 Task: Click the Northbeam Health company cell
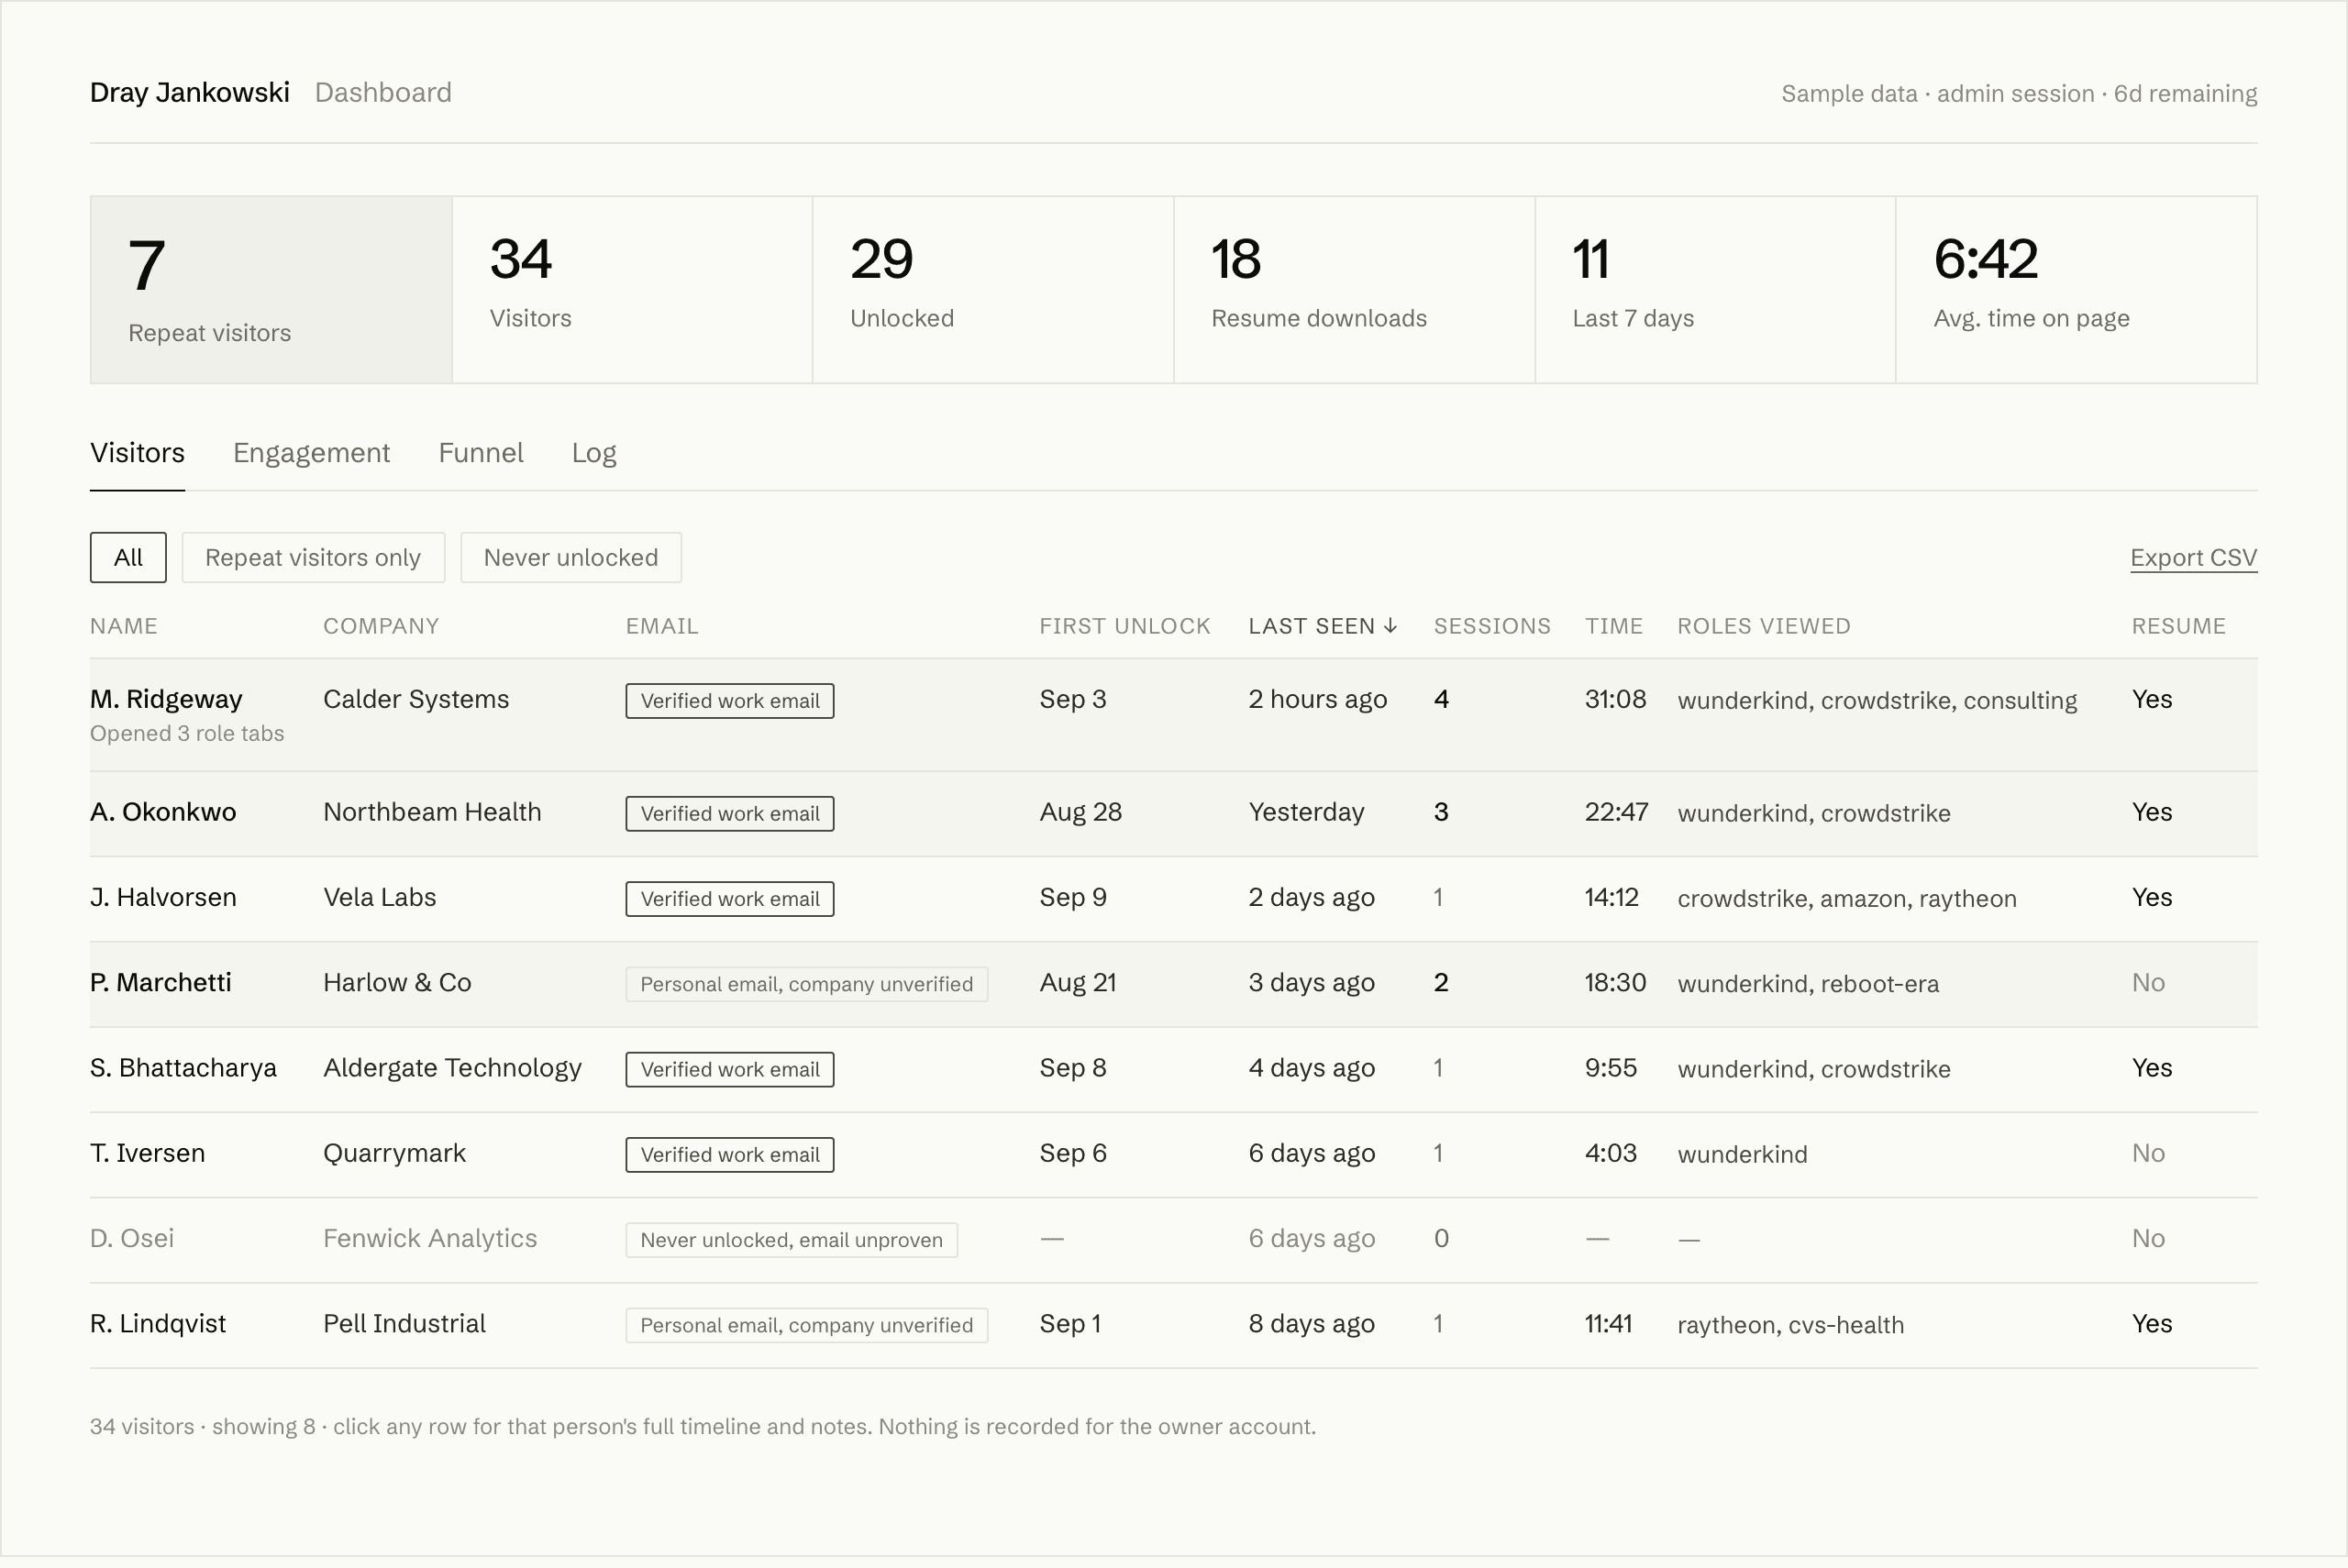[432, 812]
